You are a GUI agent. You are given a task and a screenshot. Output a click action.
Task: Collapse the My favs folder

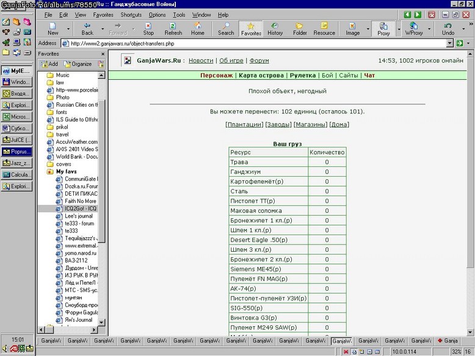(62, 171)
